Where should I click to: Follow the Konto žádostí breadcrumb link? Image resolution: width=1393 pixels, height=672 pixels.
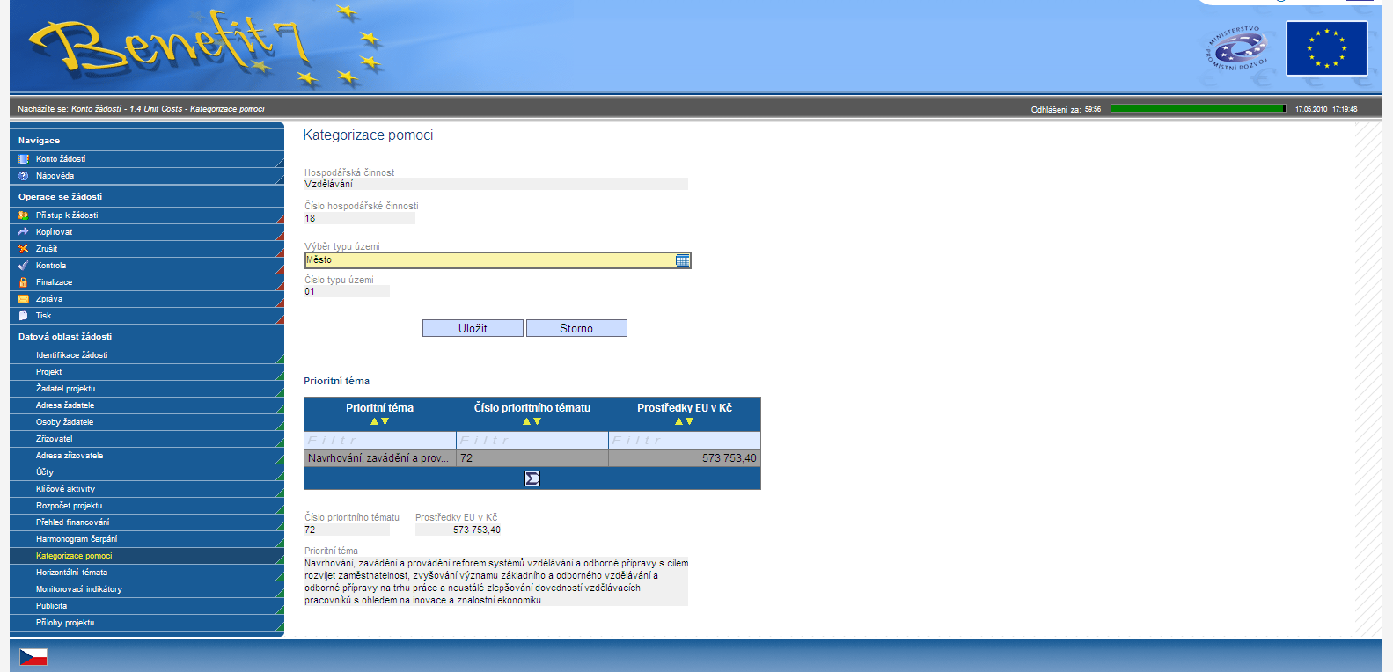click(96, 109)
